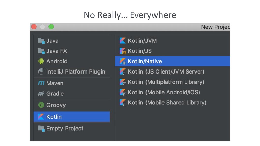Image resolution: width=260 pixels, height=146 pixels.
Task: Select Kotlin category in sidebar
Action: tap(72, 117)
